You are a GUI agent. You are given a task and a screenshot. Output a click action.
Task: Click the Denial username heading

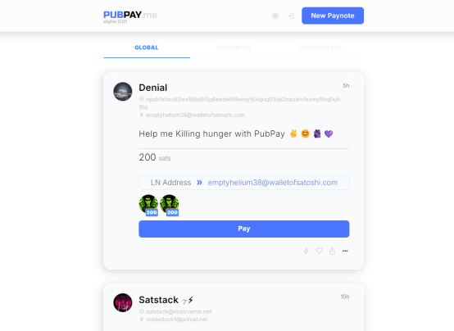[x=153, y=88]
